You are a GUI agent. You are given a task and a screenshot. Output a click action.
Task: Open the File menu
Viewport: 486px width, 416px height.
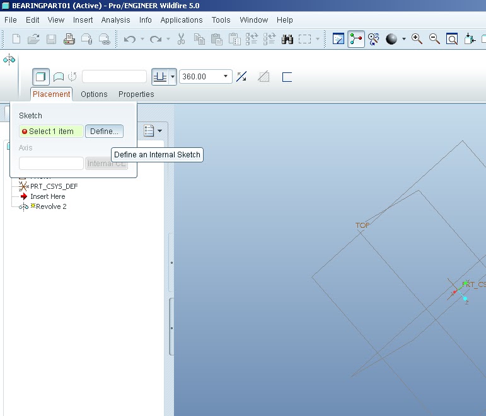[11, 20]
